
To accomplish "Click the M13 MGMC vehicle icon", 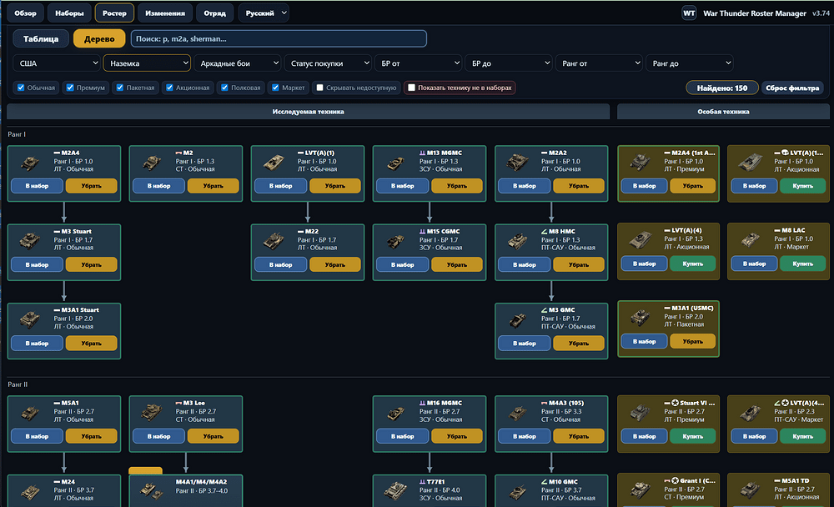I will [x=395, y=163].
